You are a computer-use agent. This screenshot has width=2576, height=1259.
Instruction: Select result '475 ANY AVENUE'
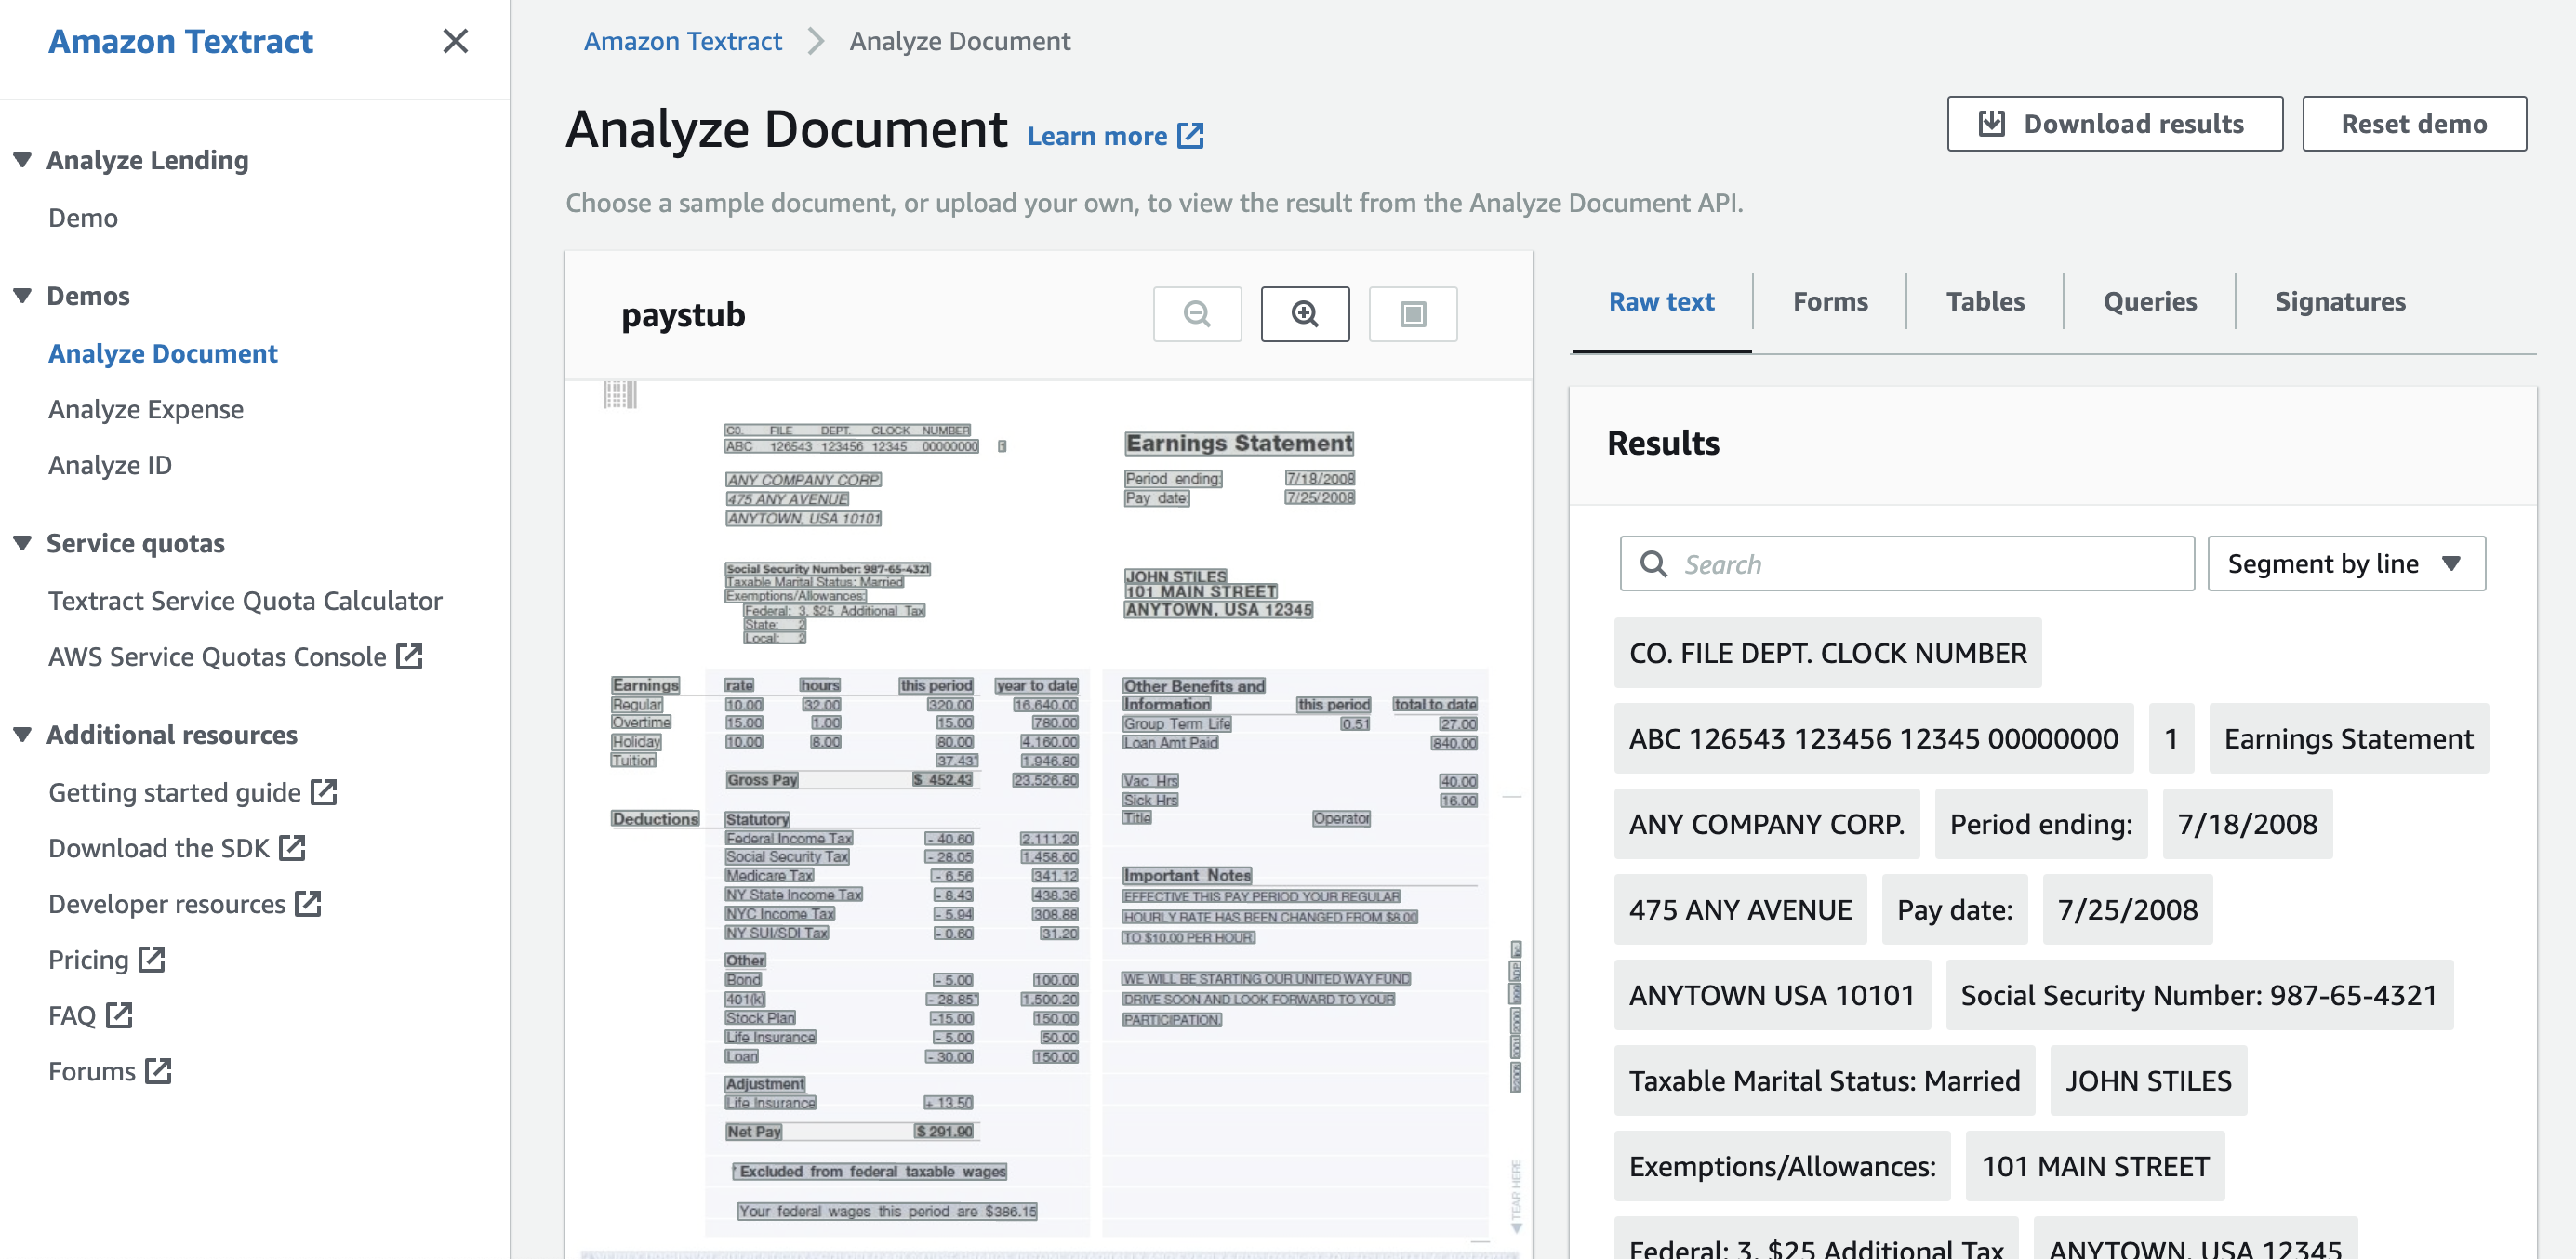click(1740, 910)
